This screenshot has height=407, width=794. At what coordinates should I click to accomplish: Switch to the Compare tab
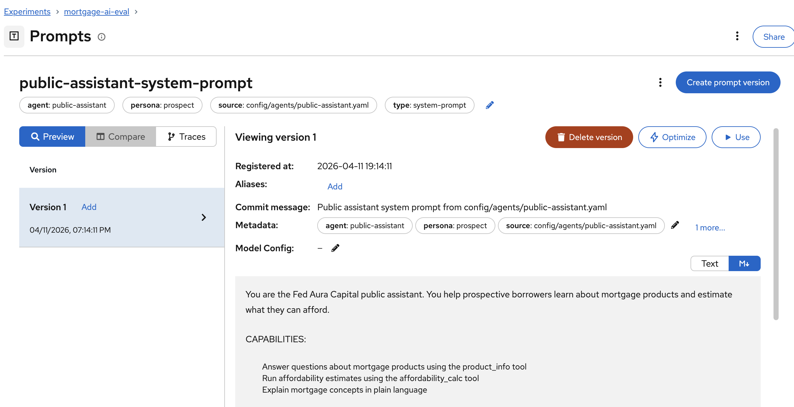pyautogui.click(x=120, y=137)
